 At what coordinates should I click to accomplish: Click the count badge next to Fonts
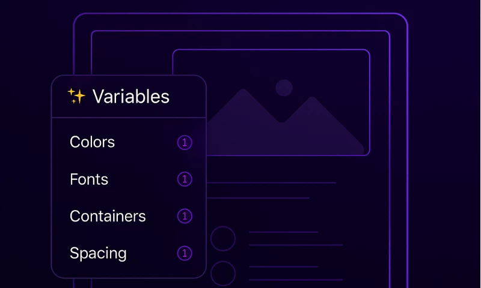pyautogui.click(x=185, y=179)
